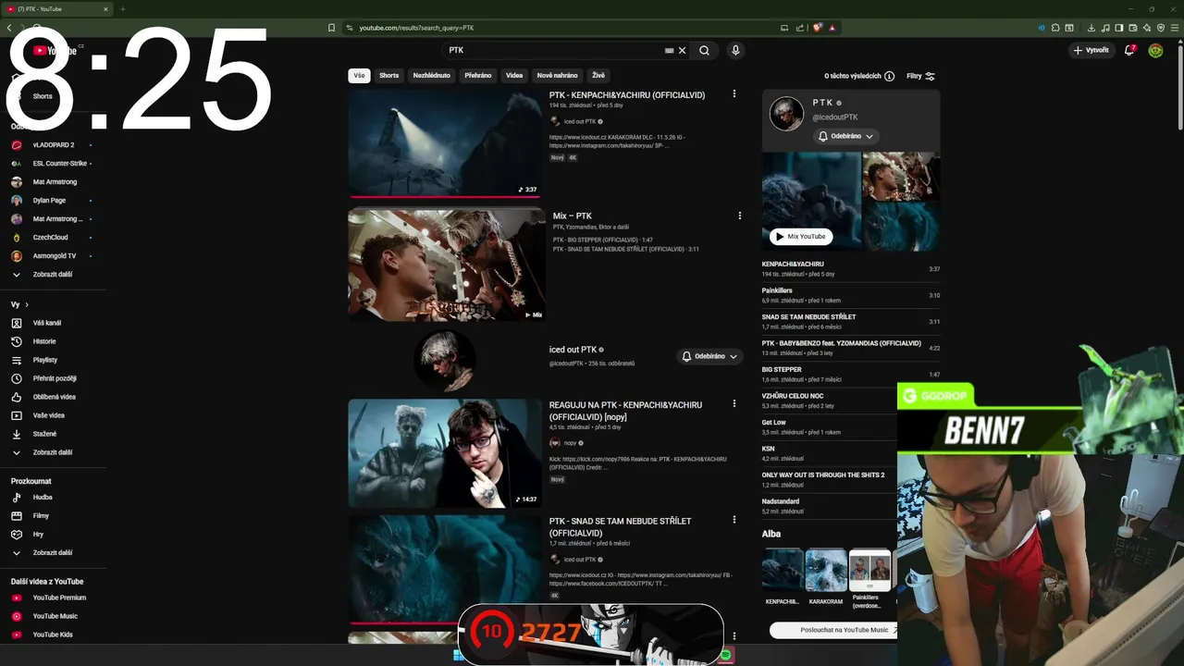Open REAGUJU NA PTK video thumbnail
This screenshot has width=1184, height=666.
[445, 453]
